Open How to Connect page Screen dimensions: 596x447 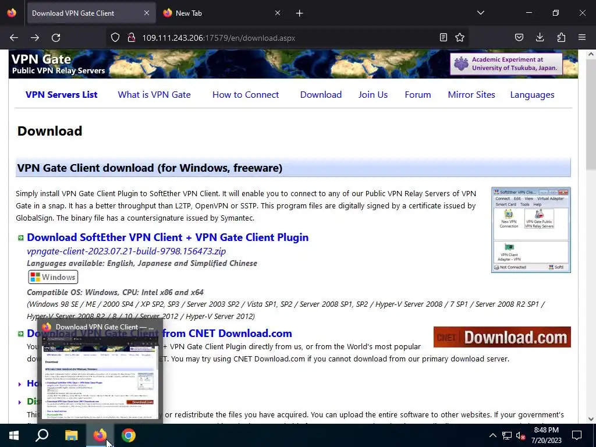coord(246,95)
